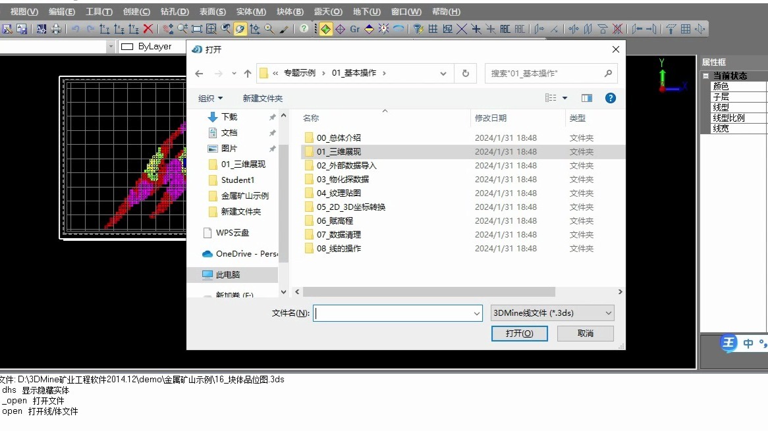Screen dimensions: 768x431
Task: Open the 实体 (Solid) menu
Action: (x=250, y=11)
